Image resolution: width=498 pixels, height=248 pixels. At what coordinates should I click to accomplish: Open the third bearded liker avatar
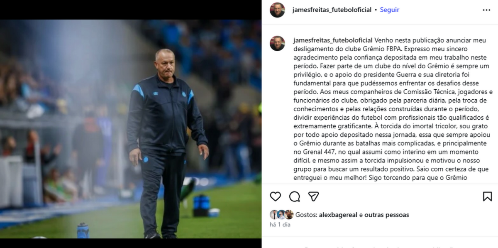[289, 215]
